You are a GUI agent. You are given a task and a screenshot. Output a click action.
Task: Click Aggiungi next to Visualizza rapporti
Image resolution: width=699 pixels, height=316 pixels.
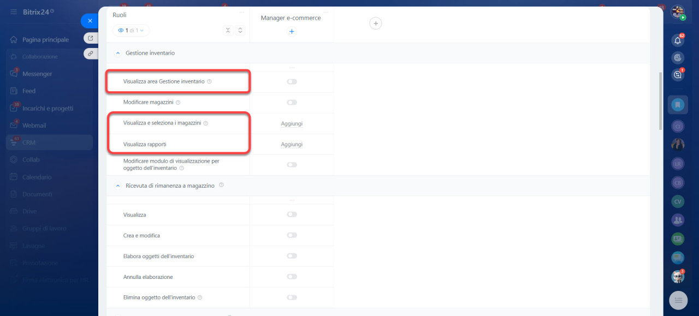click(x=292, y=145)
